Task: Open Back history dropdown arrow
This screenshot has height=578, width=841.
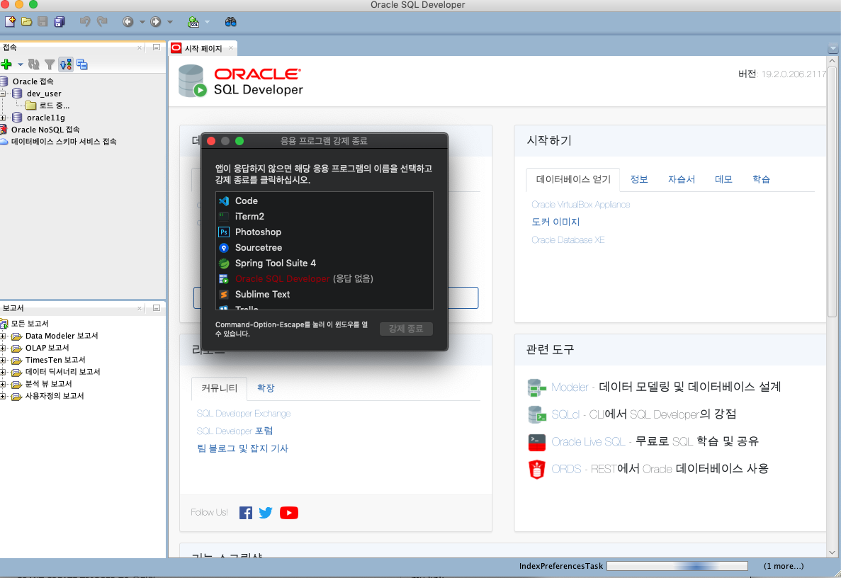Action: tap(142, 22)
